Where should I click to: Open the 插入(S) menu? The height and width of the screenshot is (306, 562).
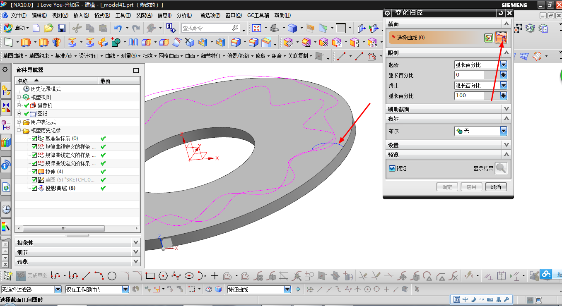[81, 15]
